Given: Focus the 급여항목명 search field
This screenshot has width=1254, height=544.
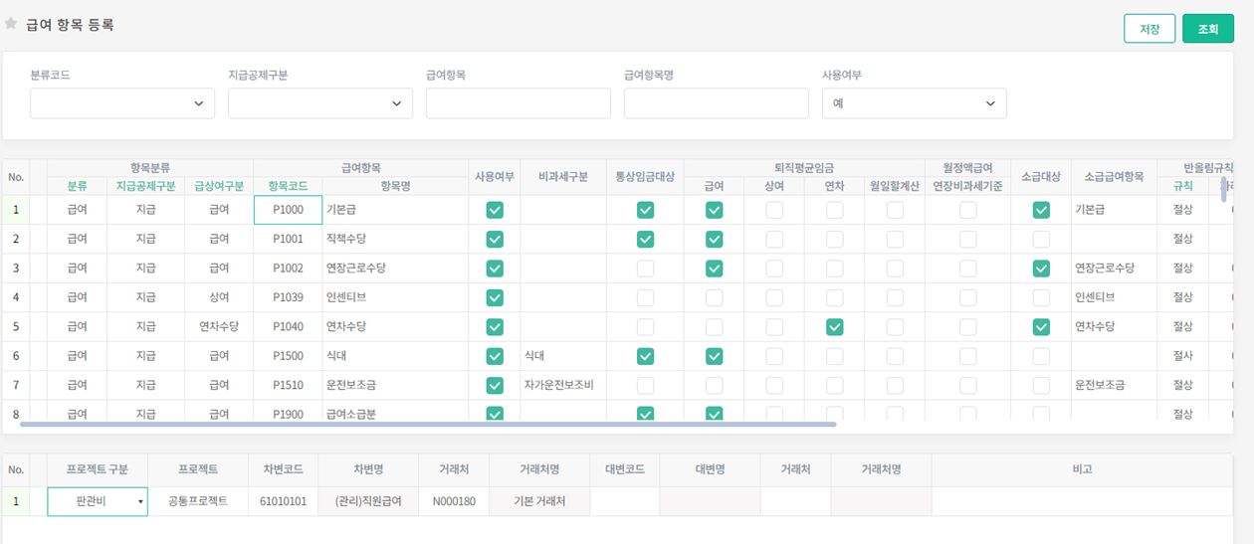Looking at the screenshot, I should (x=716, y=103).
